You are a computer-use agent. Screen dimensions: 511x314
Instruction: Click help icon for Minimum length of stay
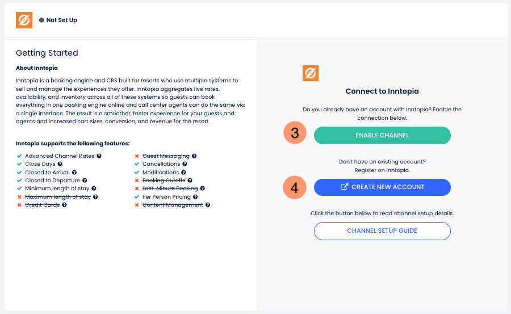tap(94, 189)
